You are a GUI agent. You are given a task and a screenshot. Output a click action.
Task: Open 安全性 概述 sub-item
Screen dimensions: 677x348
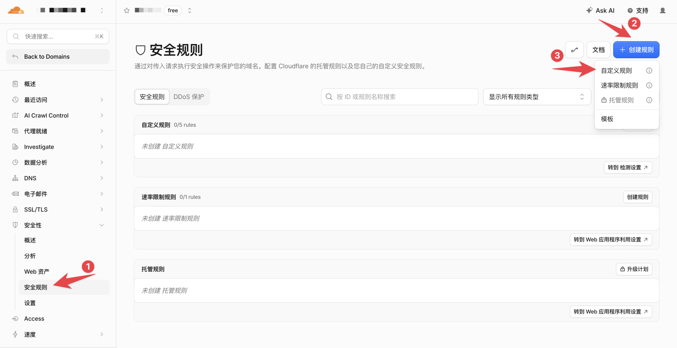pyautogui.click(x=30, y=240)
